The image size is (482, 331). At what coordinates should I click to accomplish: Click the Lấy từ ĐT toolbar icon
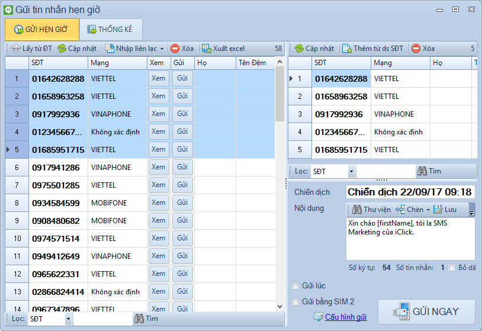15,49
